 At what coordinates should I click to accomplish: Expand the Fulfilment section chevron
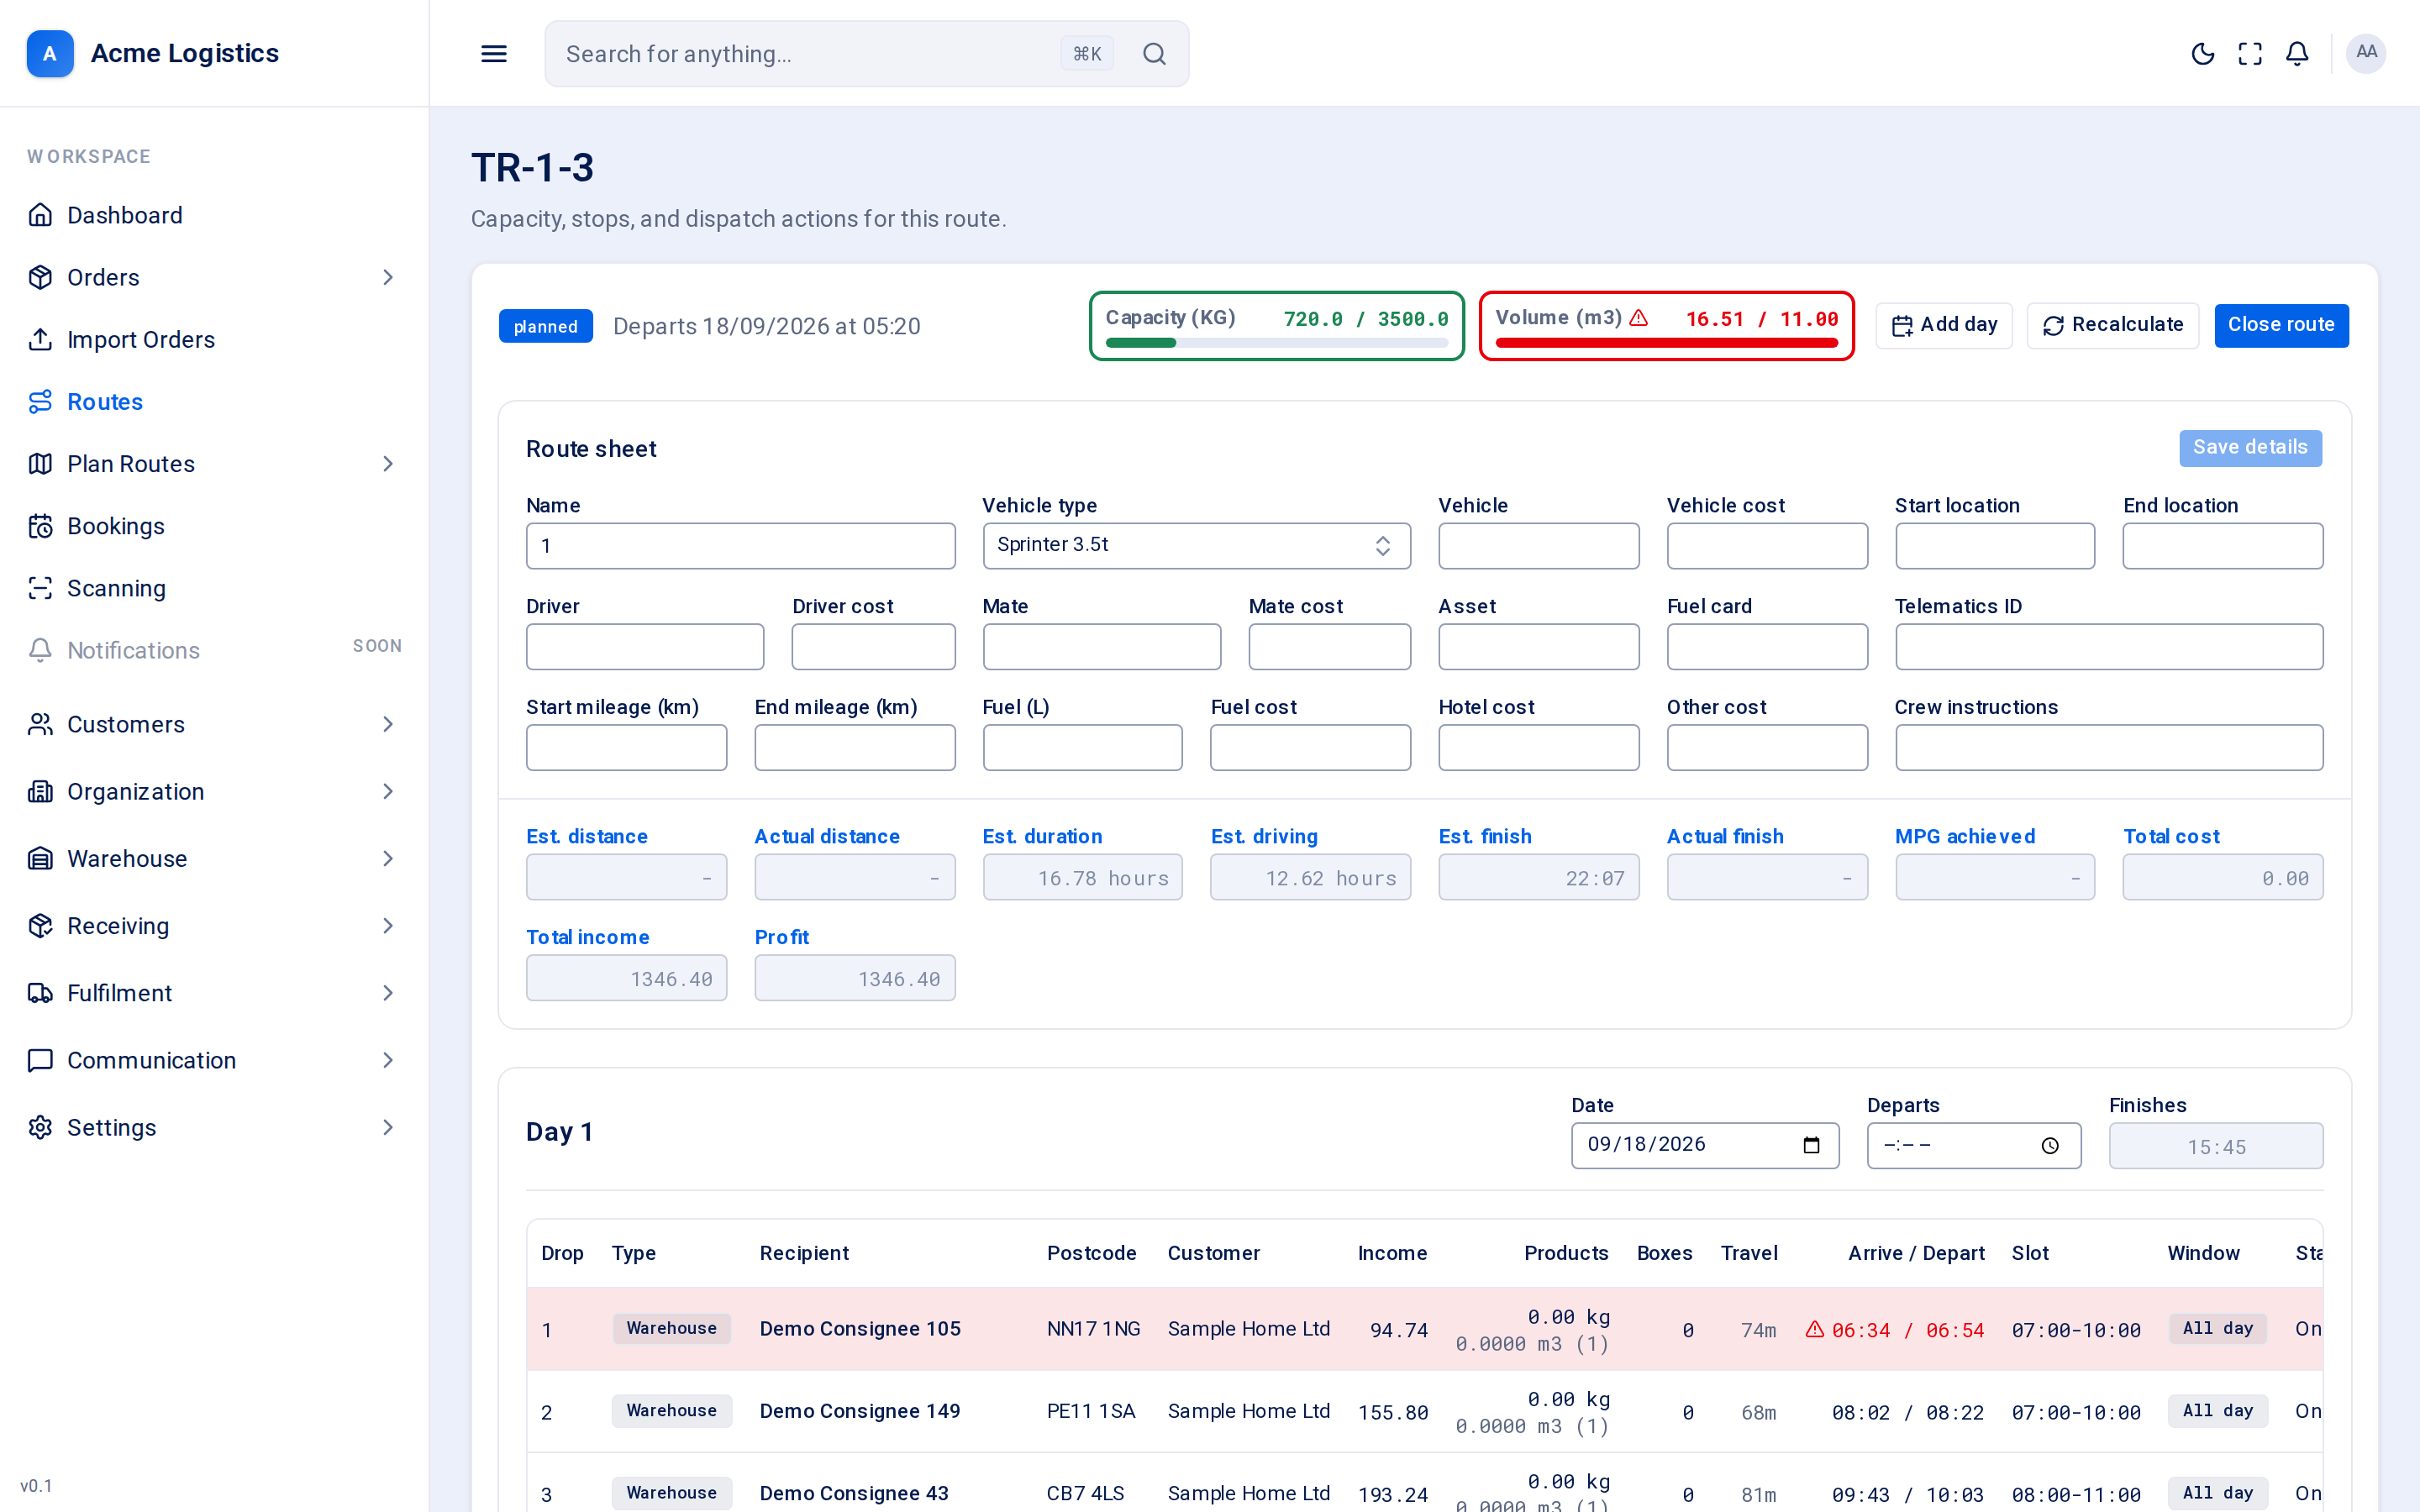tap(388, 993)
